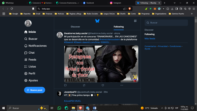
Task: Open the Siembra Huerto bookmark folder
Action: (x=176, y=14)
